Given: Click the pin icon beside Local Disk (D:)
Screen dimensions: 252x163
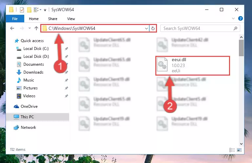Looking at the screenshot, I should point(67,57).
